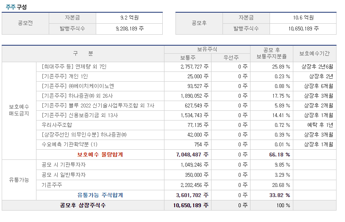The height and width of the screenshot is (222, 345).
Task: Click the 1,534,743 주 cell
Action: (x=188, y=115)
